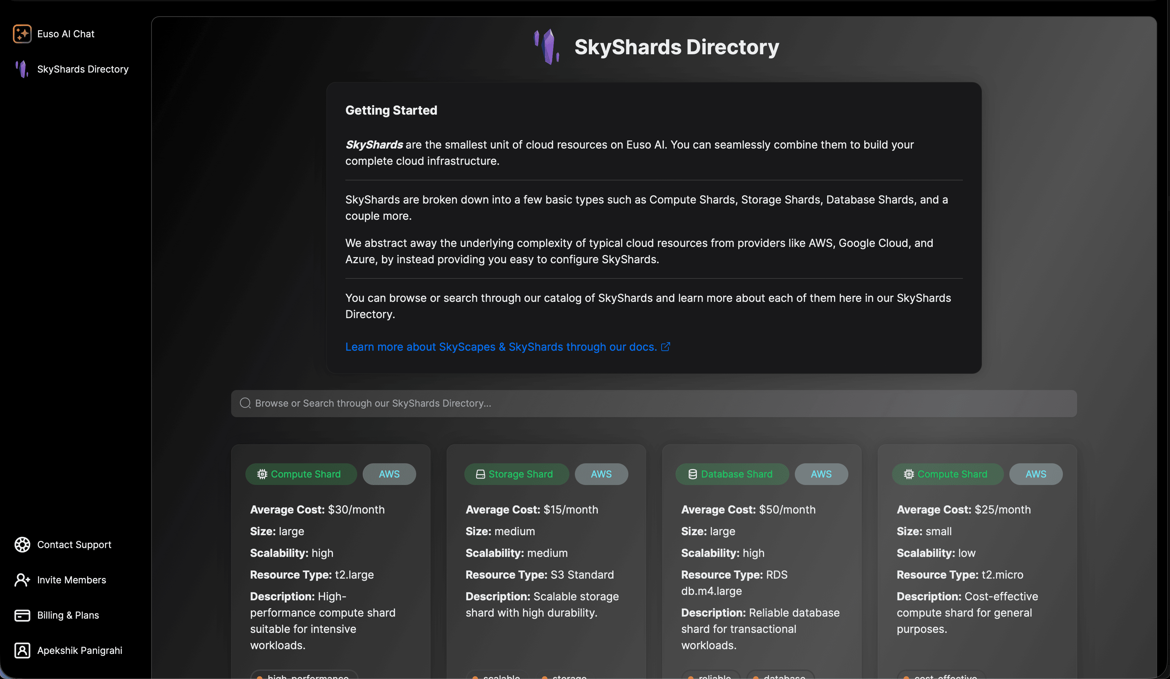The width and height of the screenshot is (1170, 679).
Task: Click the AWS badge on Storage Shard card
Action: click(601, 474)
